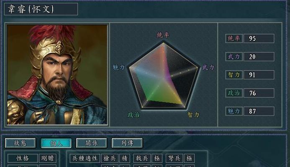Click the 魅力 stat label box
The image size is (290, 167).
pyautogui.click(x=234, y=111)
